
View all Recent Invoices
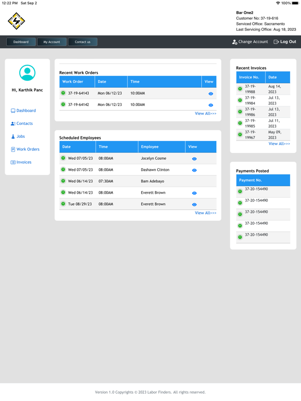pyautogui.click(x=279, y=144)
